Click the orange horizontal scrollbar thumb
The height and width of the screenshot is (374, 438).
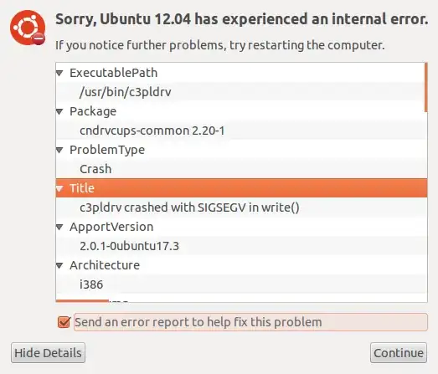pyautogui.click(x=82, y=301)
